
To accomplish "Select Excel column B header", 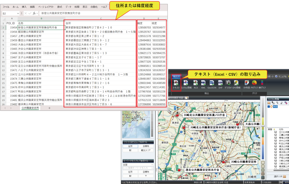I will [x=41, y=18].
